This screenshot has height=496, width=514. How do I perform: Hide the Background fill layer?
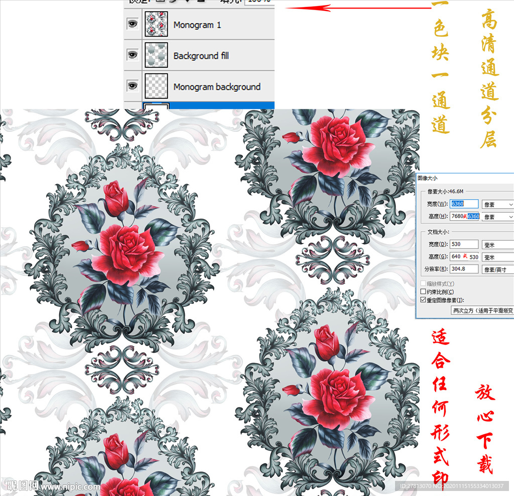133,55
